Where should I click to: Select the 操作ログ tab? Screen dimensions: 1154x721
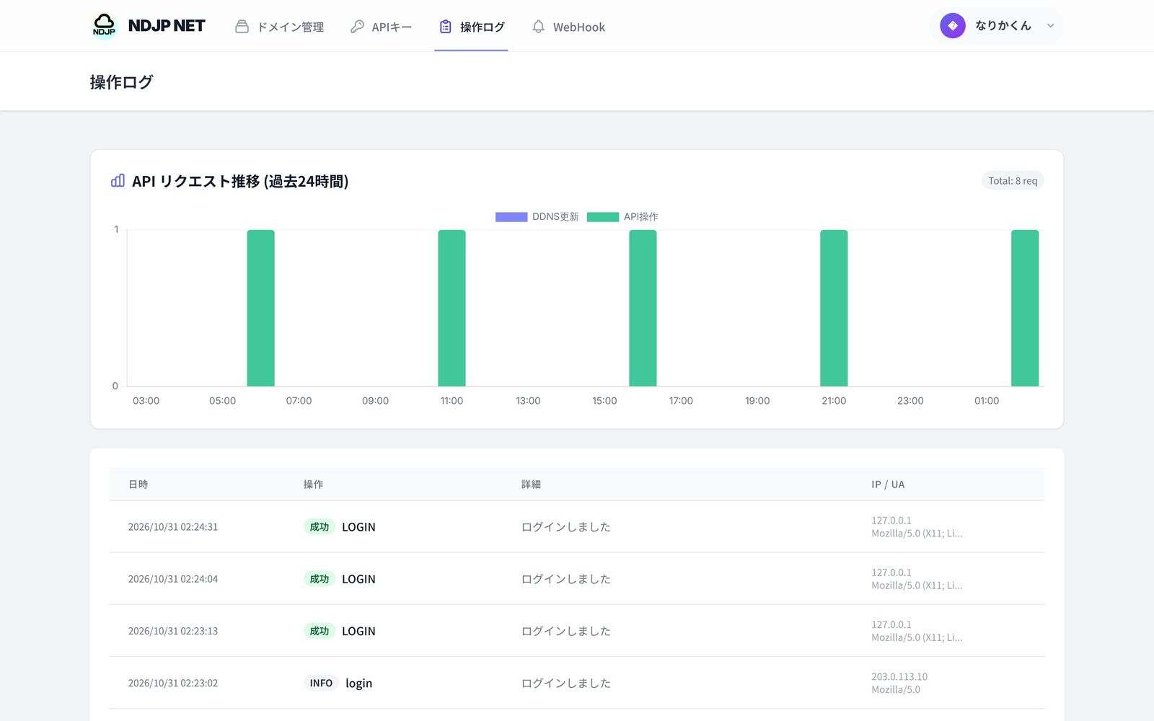click(x=471, y=27)
